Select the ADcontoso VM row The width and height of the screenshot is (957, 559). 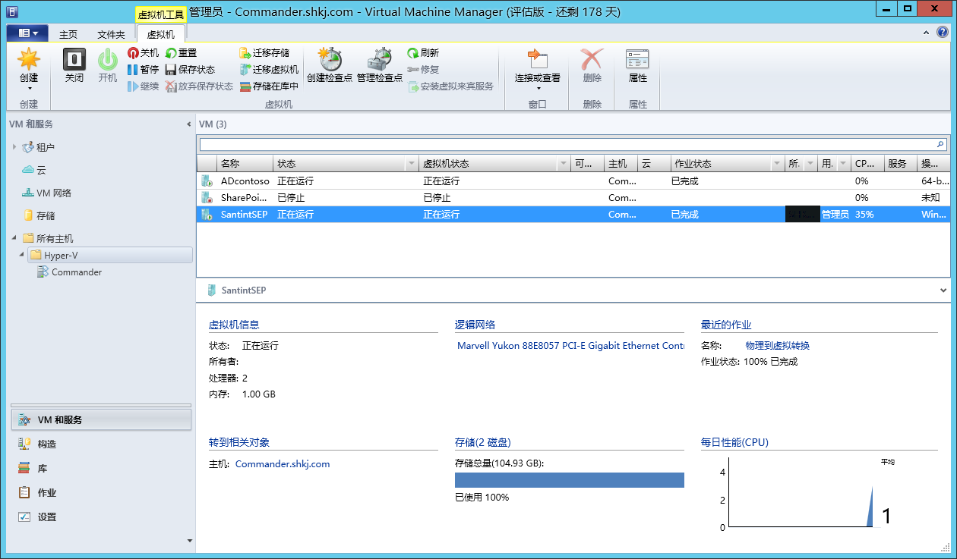[x=573, y=181]
